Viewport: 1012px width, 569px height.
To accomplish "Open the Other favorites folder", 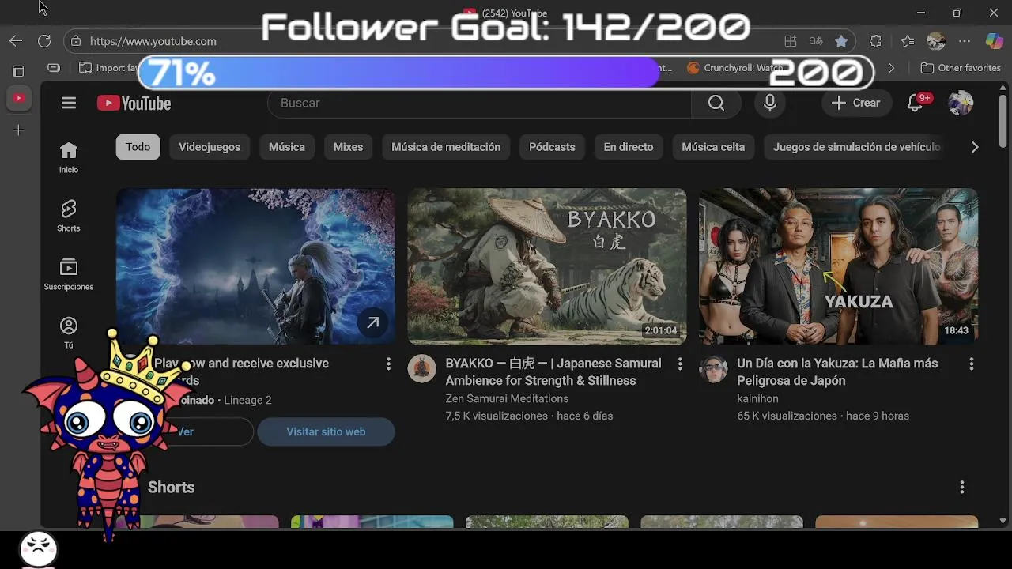I will [961, 68].
